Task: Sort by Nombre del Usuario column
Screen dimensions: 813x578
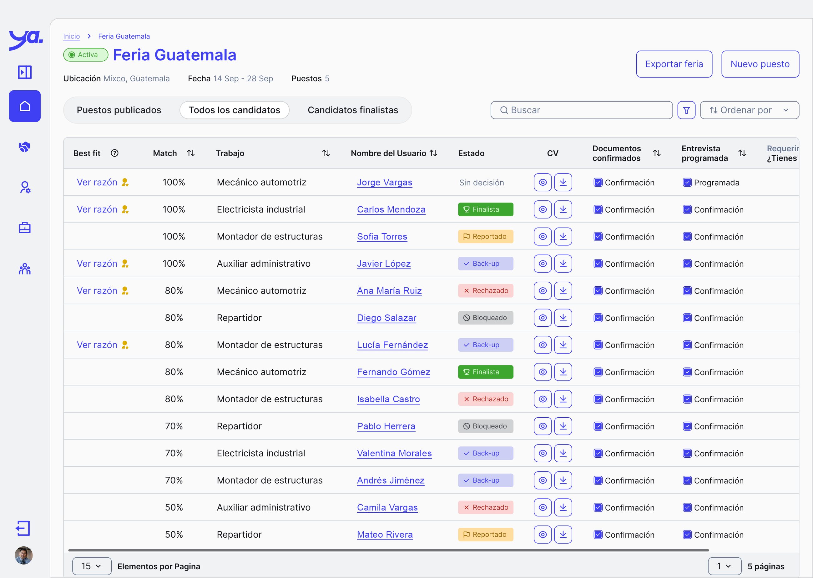Action: pos(433,153)
